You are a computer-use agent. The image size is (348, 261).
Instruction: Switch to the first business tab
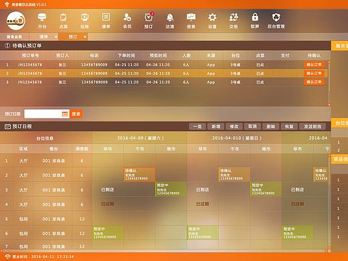coord(14,37)
